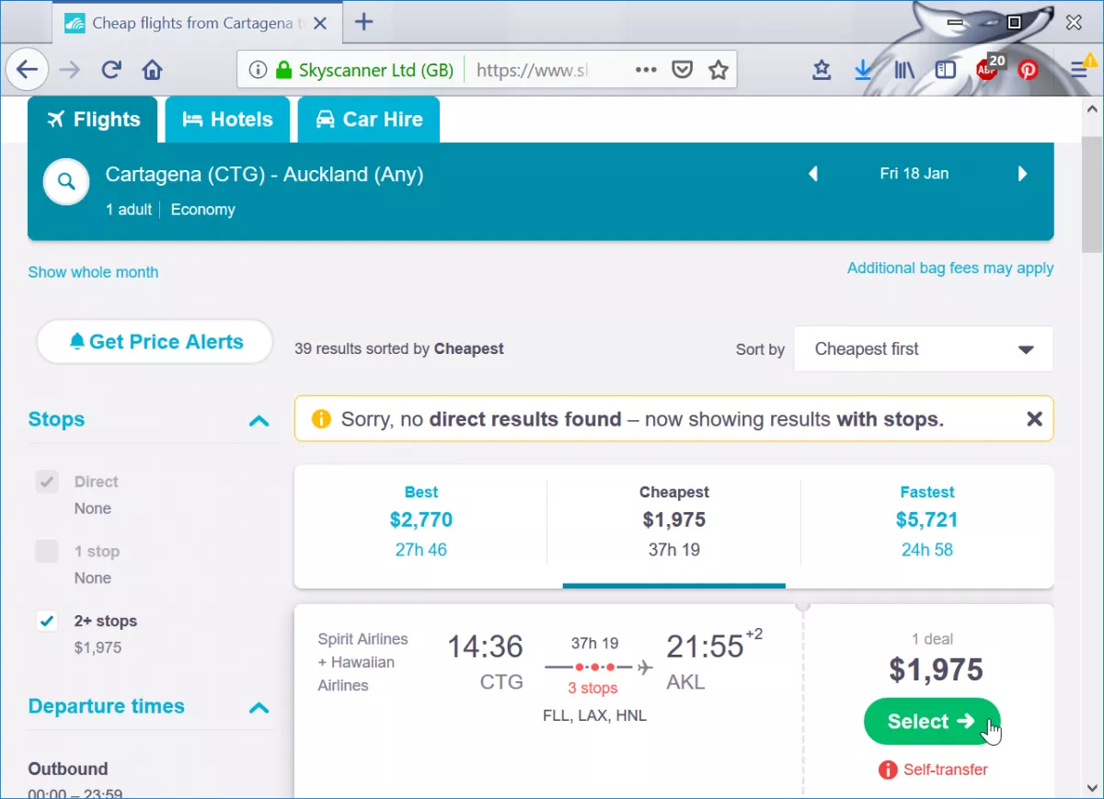Click the Self-transfer label
This screenshot has width=1104, height=799.
coord(946,770)
